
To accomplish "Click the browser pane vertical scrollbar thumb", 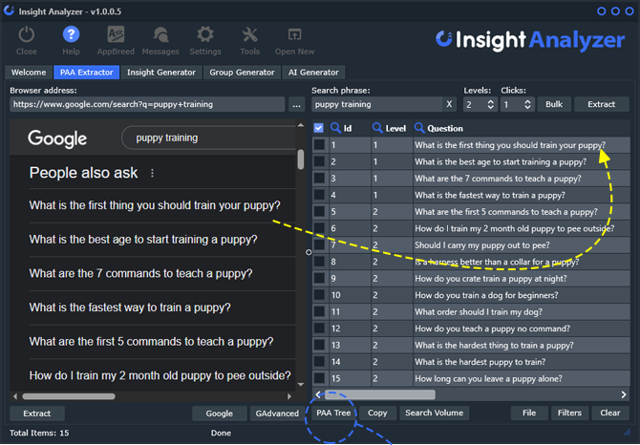I will pyautogui.click(x=301, y=159).
